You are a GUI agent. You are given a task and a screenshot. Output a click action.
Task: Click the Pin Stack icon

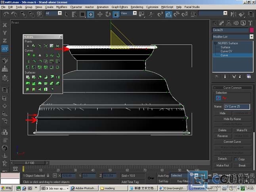point(217,76)
